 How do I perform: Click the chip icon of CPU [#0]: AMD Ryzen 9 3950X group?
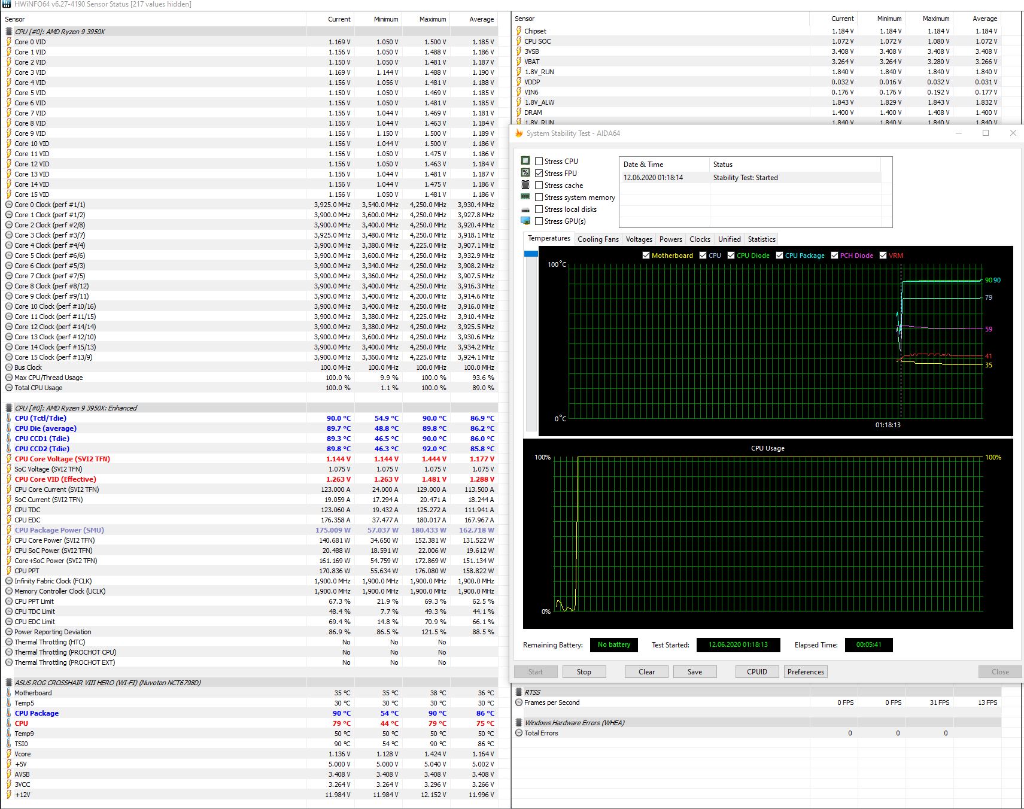(9, 32)
